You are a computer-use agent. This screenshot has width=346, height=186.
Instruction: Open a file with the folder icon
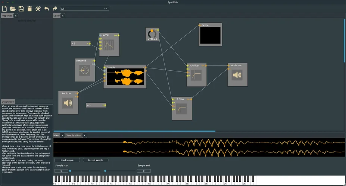tap(13, 9)
